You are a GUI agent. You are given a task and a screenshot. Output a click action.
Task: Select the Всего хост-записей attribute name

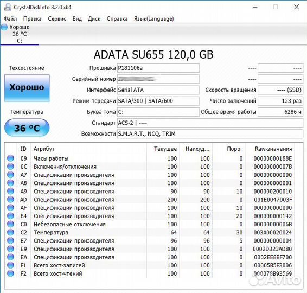click(59, 265)
